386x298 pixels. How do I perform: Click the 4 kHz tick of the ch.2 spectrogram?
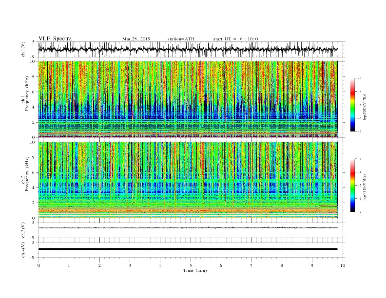click(x=34, y=188)
